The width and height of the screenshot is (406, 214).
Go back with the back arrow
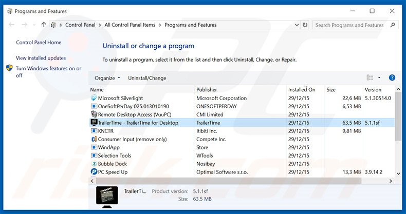pos(11,25)
